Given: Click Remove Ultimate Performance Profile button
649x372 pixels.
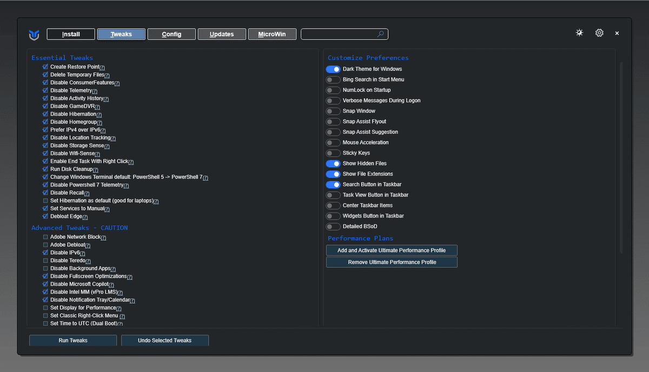Looking at the screenshot, I should pyautogui.click(x=392, y=262).
